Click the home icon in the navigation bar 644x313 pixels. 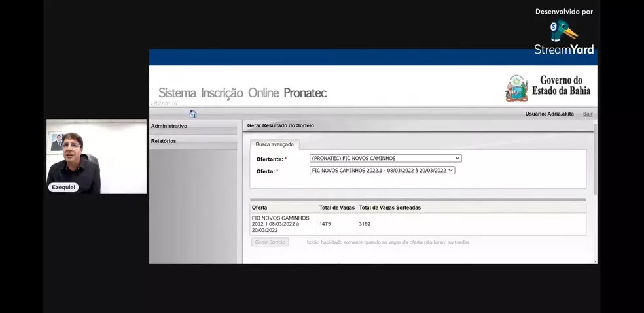pos(193,114)
